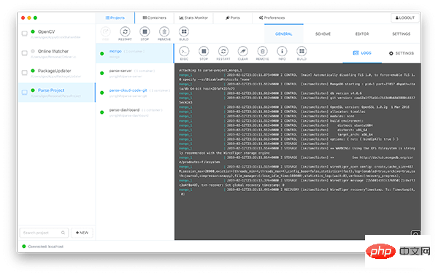
Task: Focus the Search project field
Action: click(x=44, y=233)
